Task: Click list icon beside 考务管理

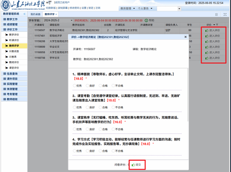Action: pyautogui.click(x=5, y=94)
